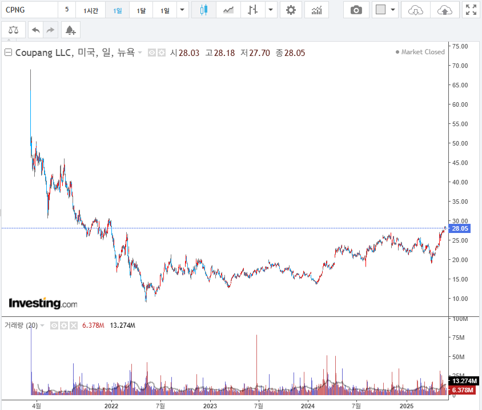Open the chart style dropdown arrow

pyautogui.click(x=271, y=10)
